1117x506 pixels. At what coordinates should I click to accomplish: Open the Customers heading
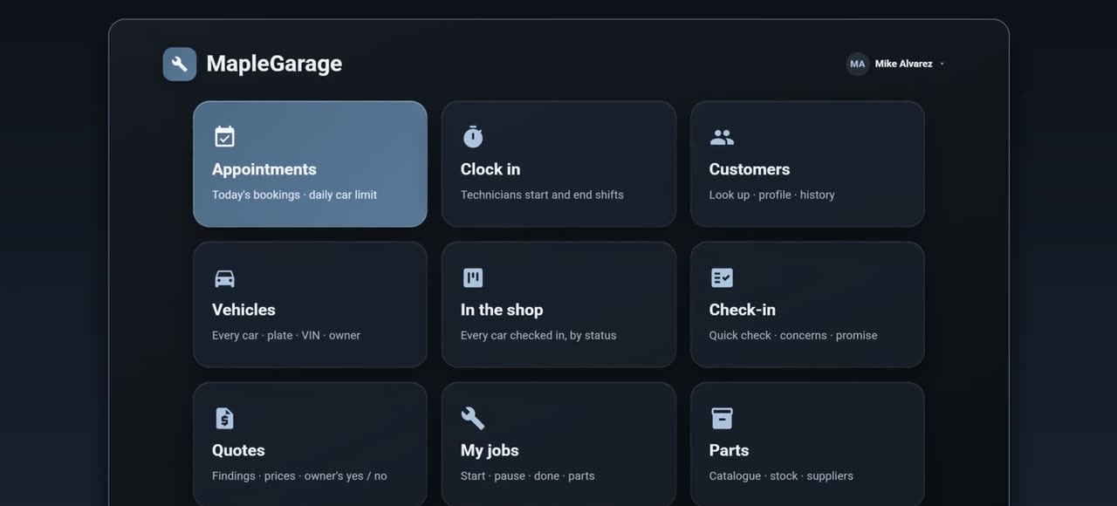tap(750, 169)
